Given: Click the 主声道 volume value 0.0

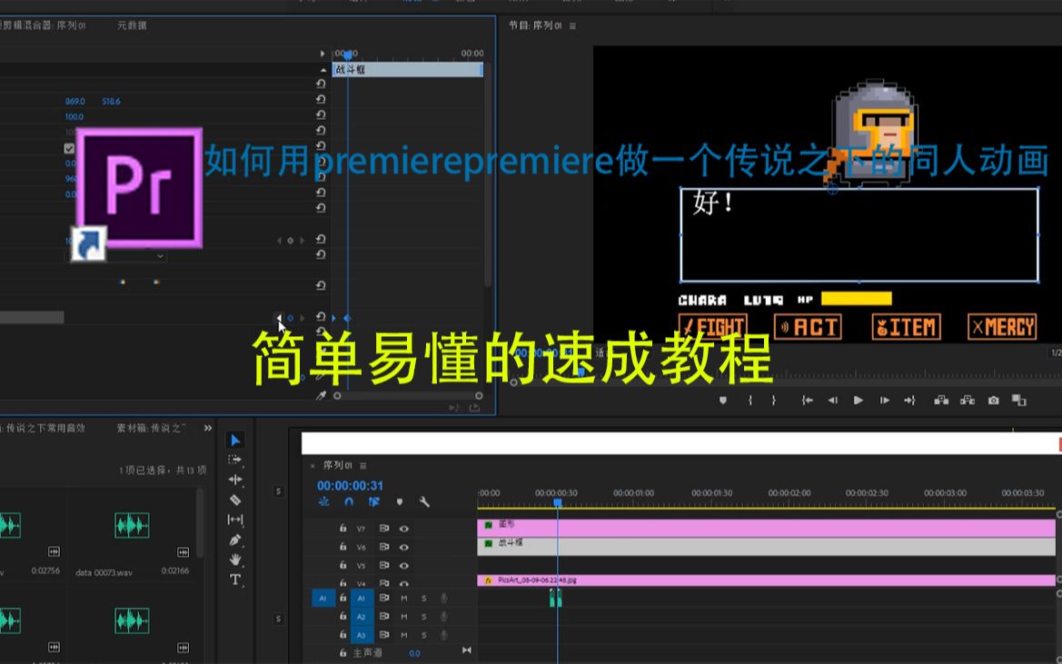Looking at the screenshot, I should 414,652.
